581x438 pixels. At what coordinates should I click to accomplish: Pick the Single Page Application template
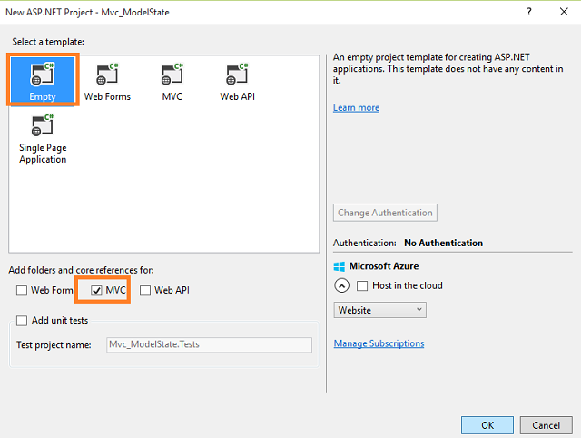[x=43, y=139]
